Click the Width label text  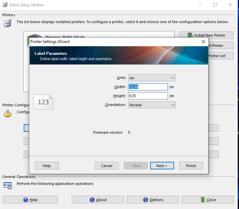(120, 87)
